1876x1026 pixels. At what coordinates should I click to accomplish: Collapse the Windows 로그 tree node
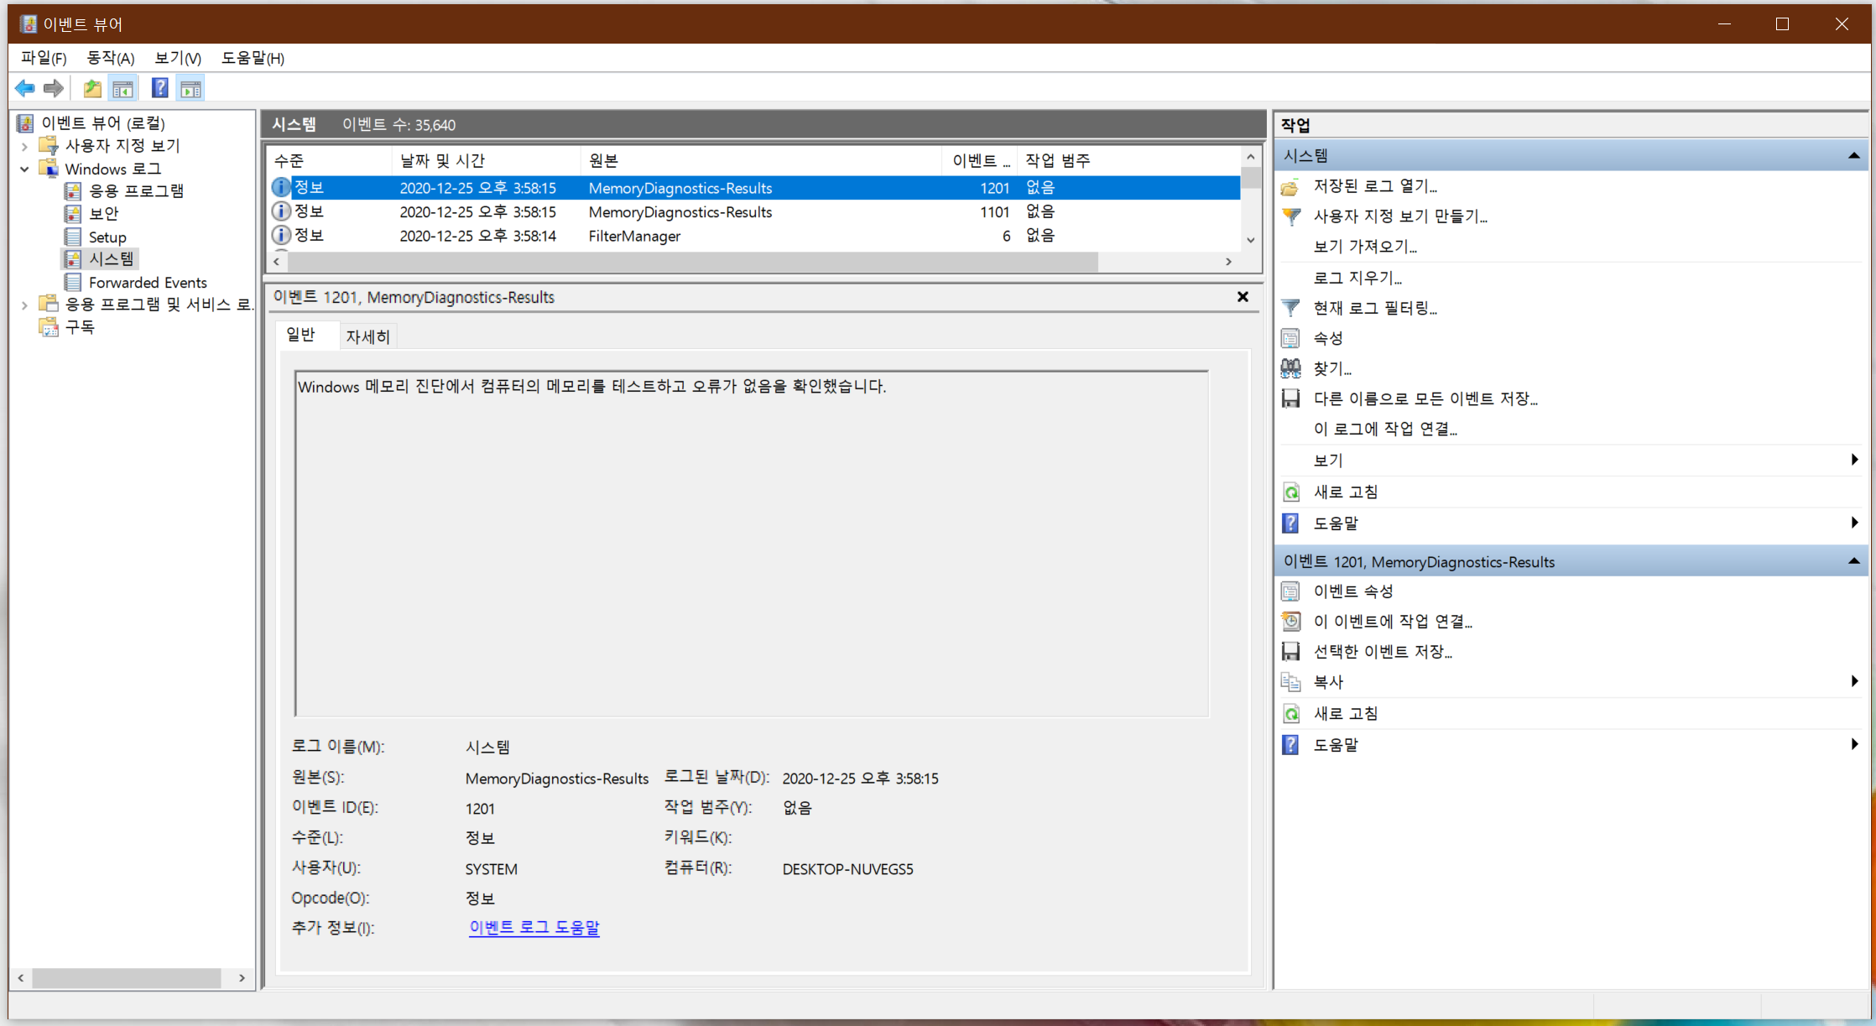24,169
